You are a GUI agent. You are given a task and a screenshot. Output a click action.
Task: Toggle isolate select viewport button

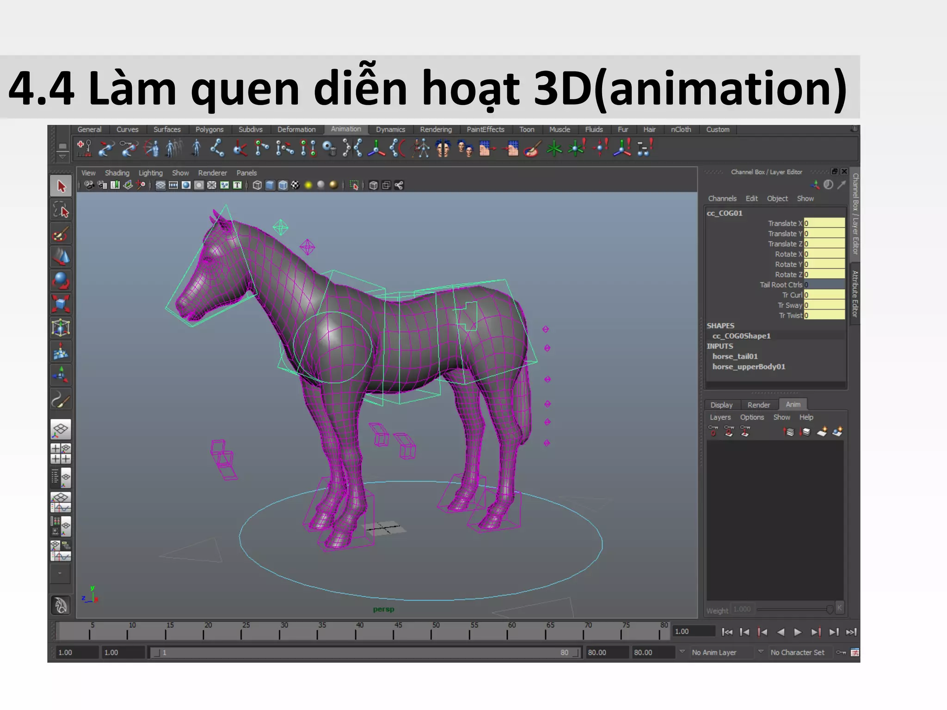click(354, 185)
